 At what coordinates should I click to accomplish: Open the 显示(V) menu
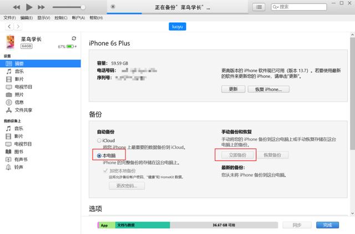pos(44,18)
